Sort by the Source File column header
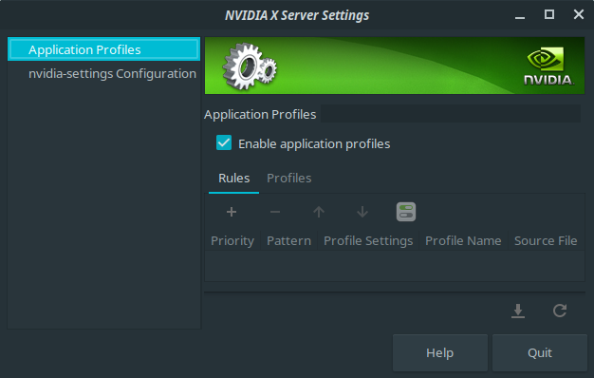This screenshot has width=594, height=378. coord(546,240)
